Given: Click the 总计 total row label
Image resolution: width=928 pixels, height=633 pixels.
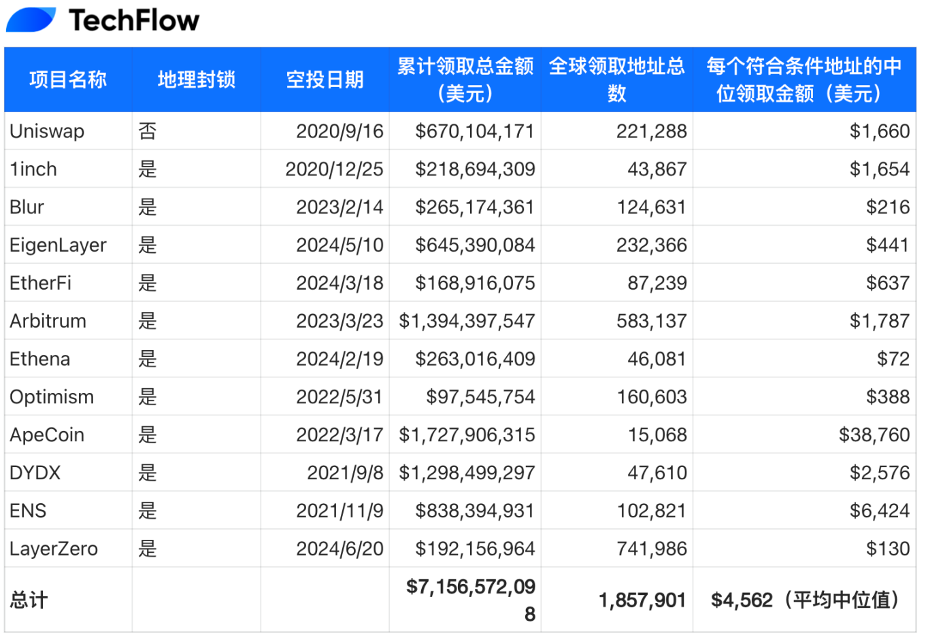Looking at the screenshot, I should click(29, 600).
